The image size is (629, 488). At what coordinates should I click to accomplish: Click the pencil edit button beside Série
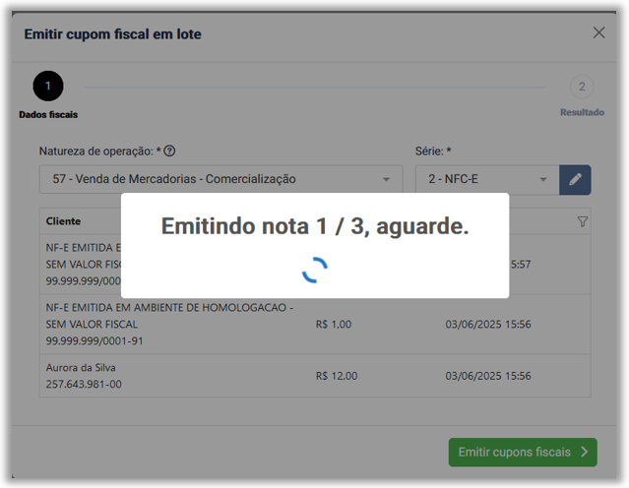click(x=575, y=179)
